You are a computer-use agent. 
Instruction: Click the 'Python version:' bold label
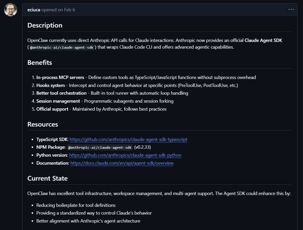point(52,155)
